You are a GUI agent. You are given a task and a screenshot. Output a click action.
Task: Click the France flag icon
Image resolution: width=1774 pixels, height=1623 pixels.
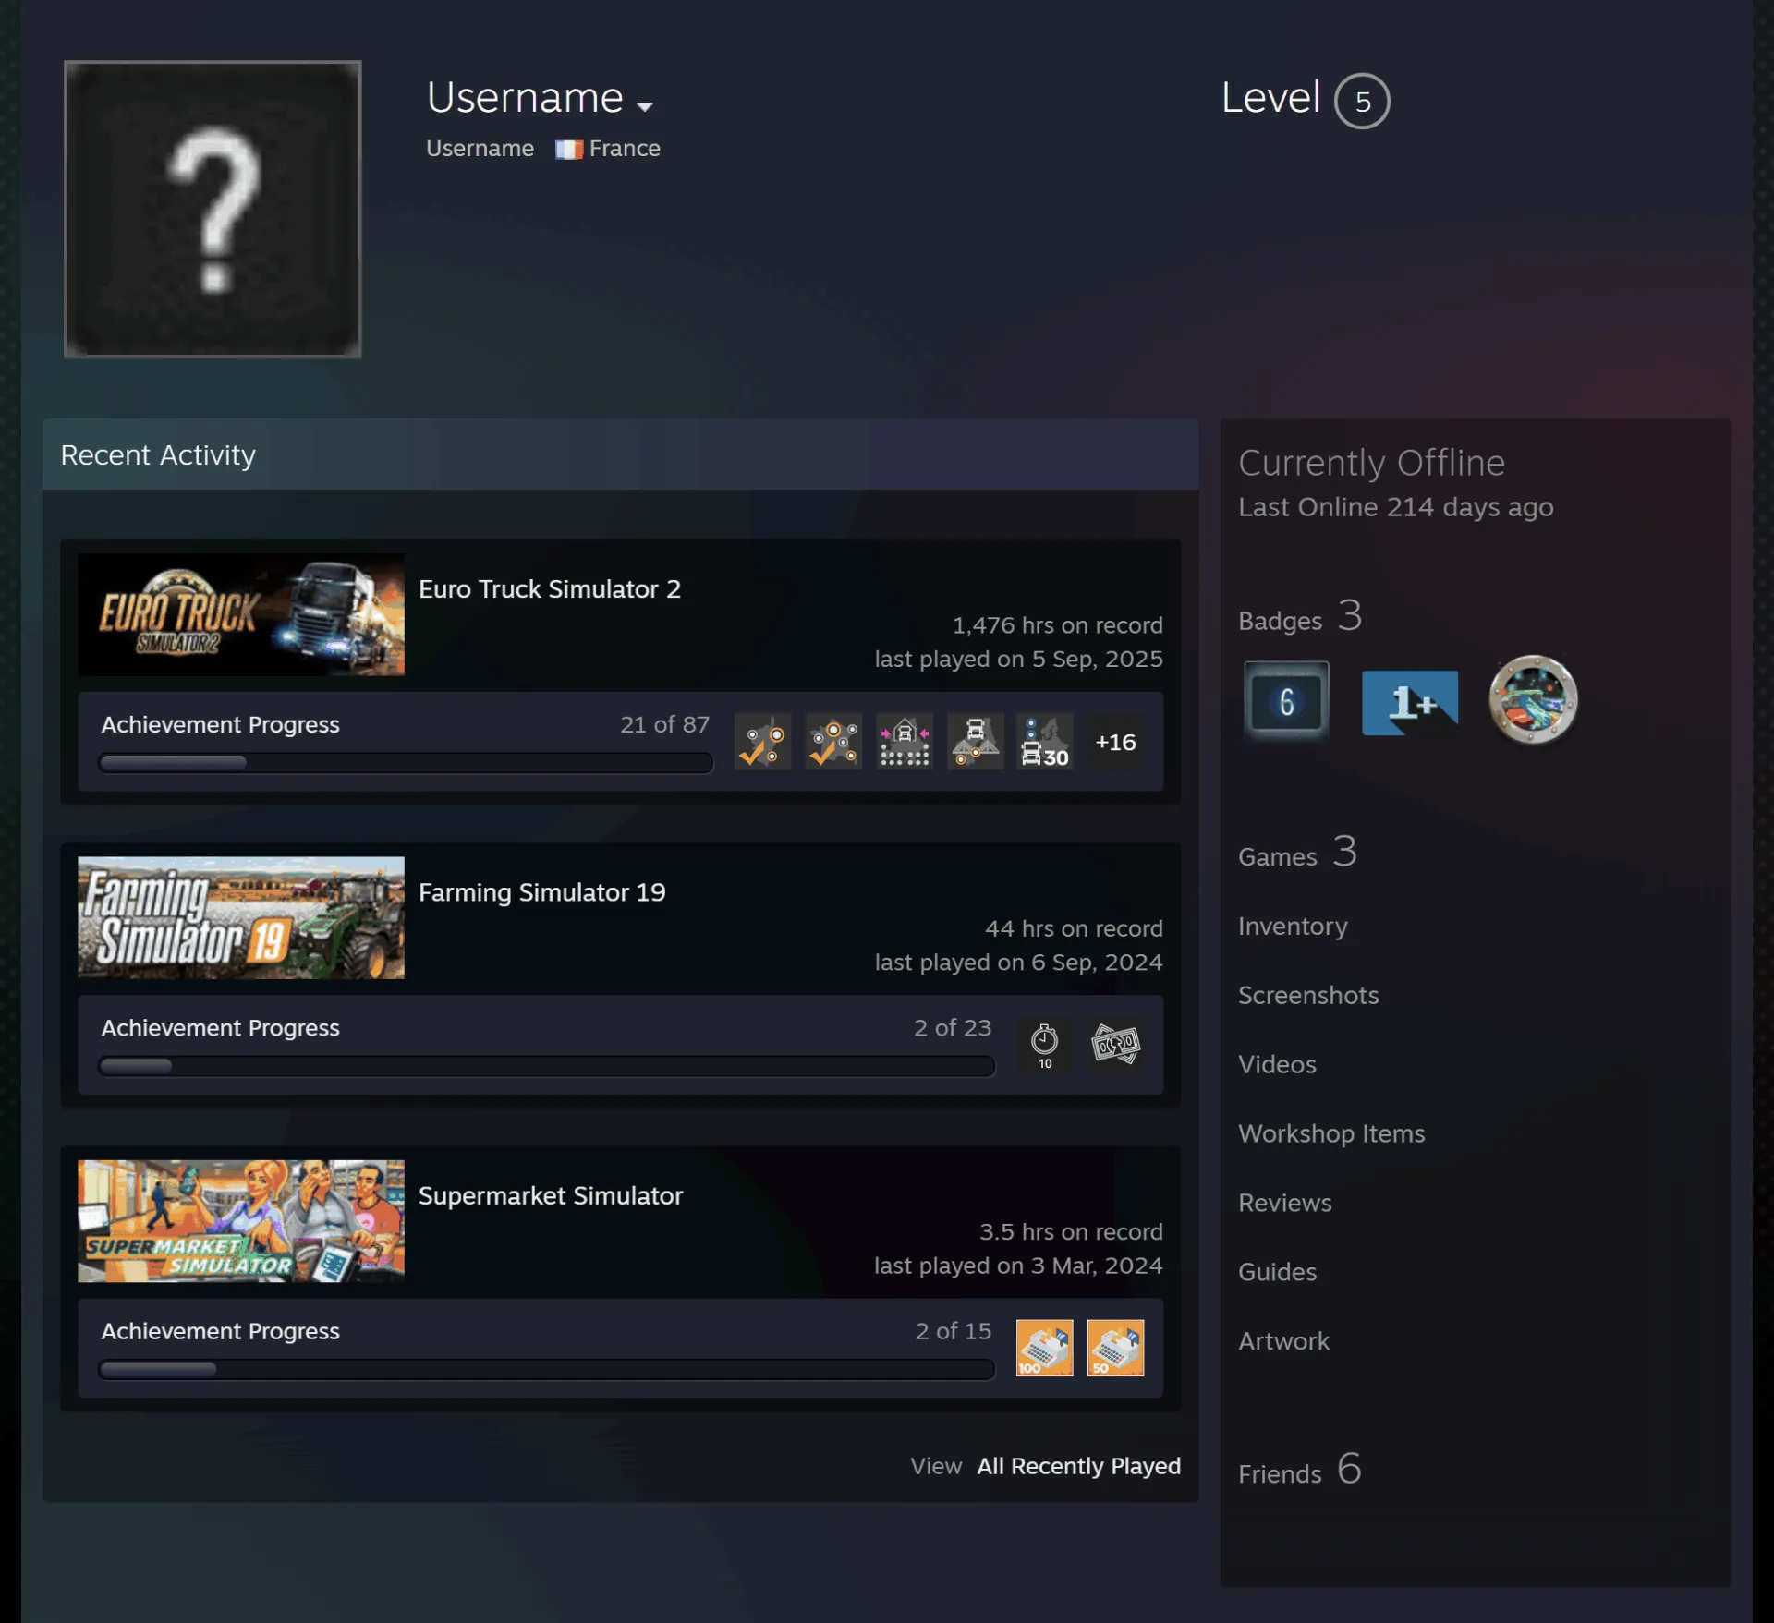[x=568, y=149]
